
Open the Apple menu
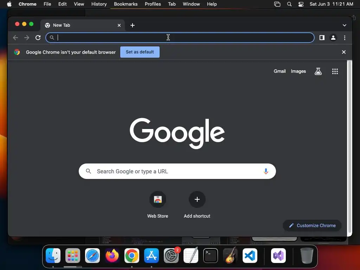coord(9,4)
